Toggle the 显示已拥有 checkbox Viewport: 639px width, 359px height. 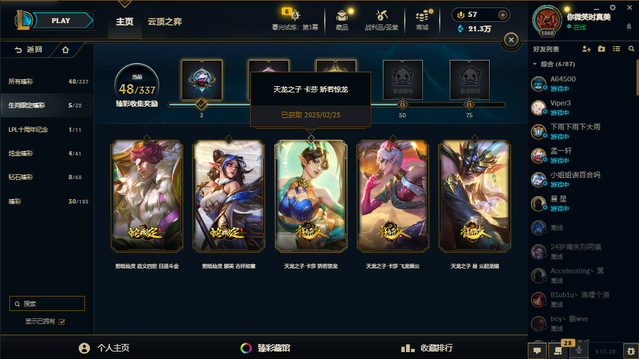pyautogui.click(x=62, y=322)
